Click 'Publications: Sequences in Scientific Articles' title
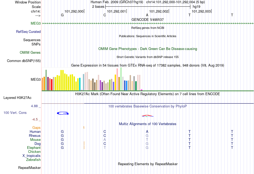Image resolution: width=254 pixels, height=174 pixels. 148,36
